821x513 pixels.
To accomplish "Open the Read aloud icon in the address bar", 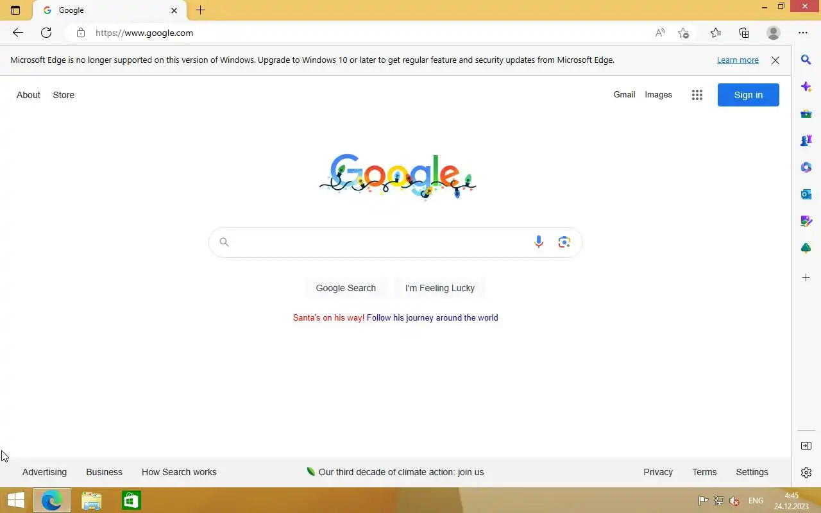I will click(x=660, y=33).
